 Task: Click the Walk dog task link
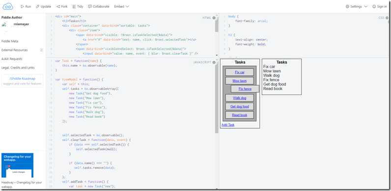coord(240,98)
